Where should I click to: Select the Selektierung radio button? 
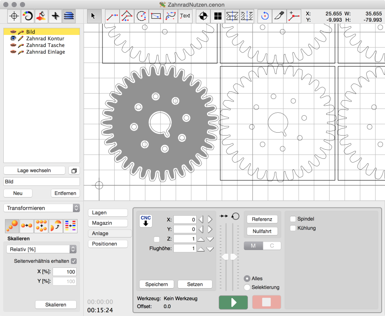(x=247, y=287)
